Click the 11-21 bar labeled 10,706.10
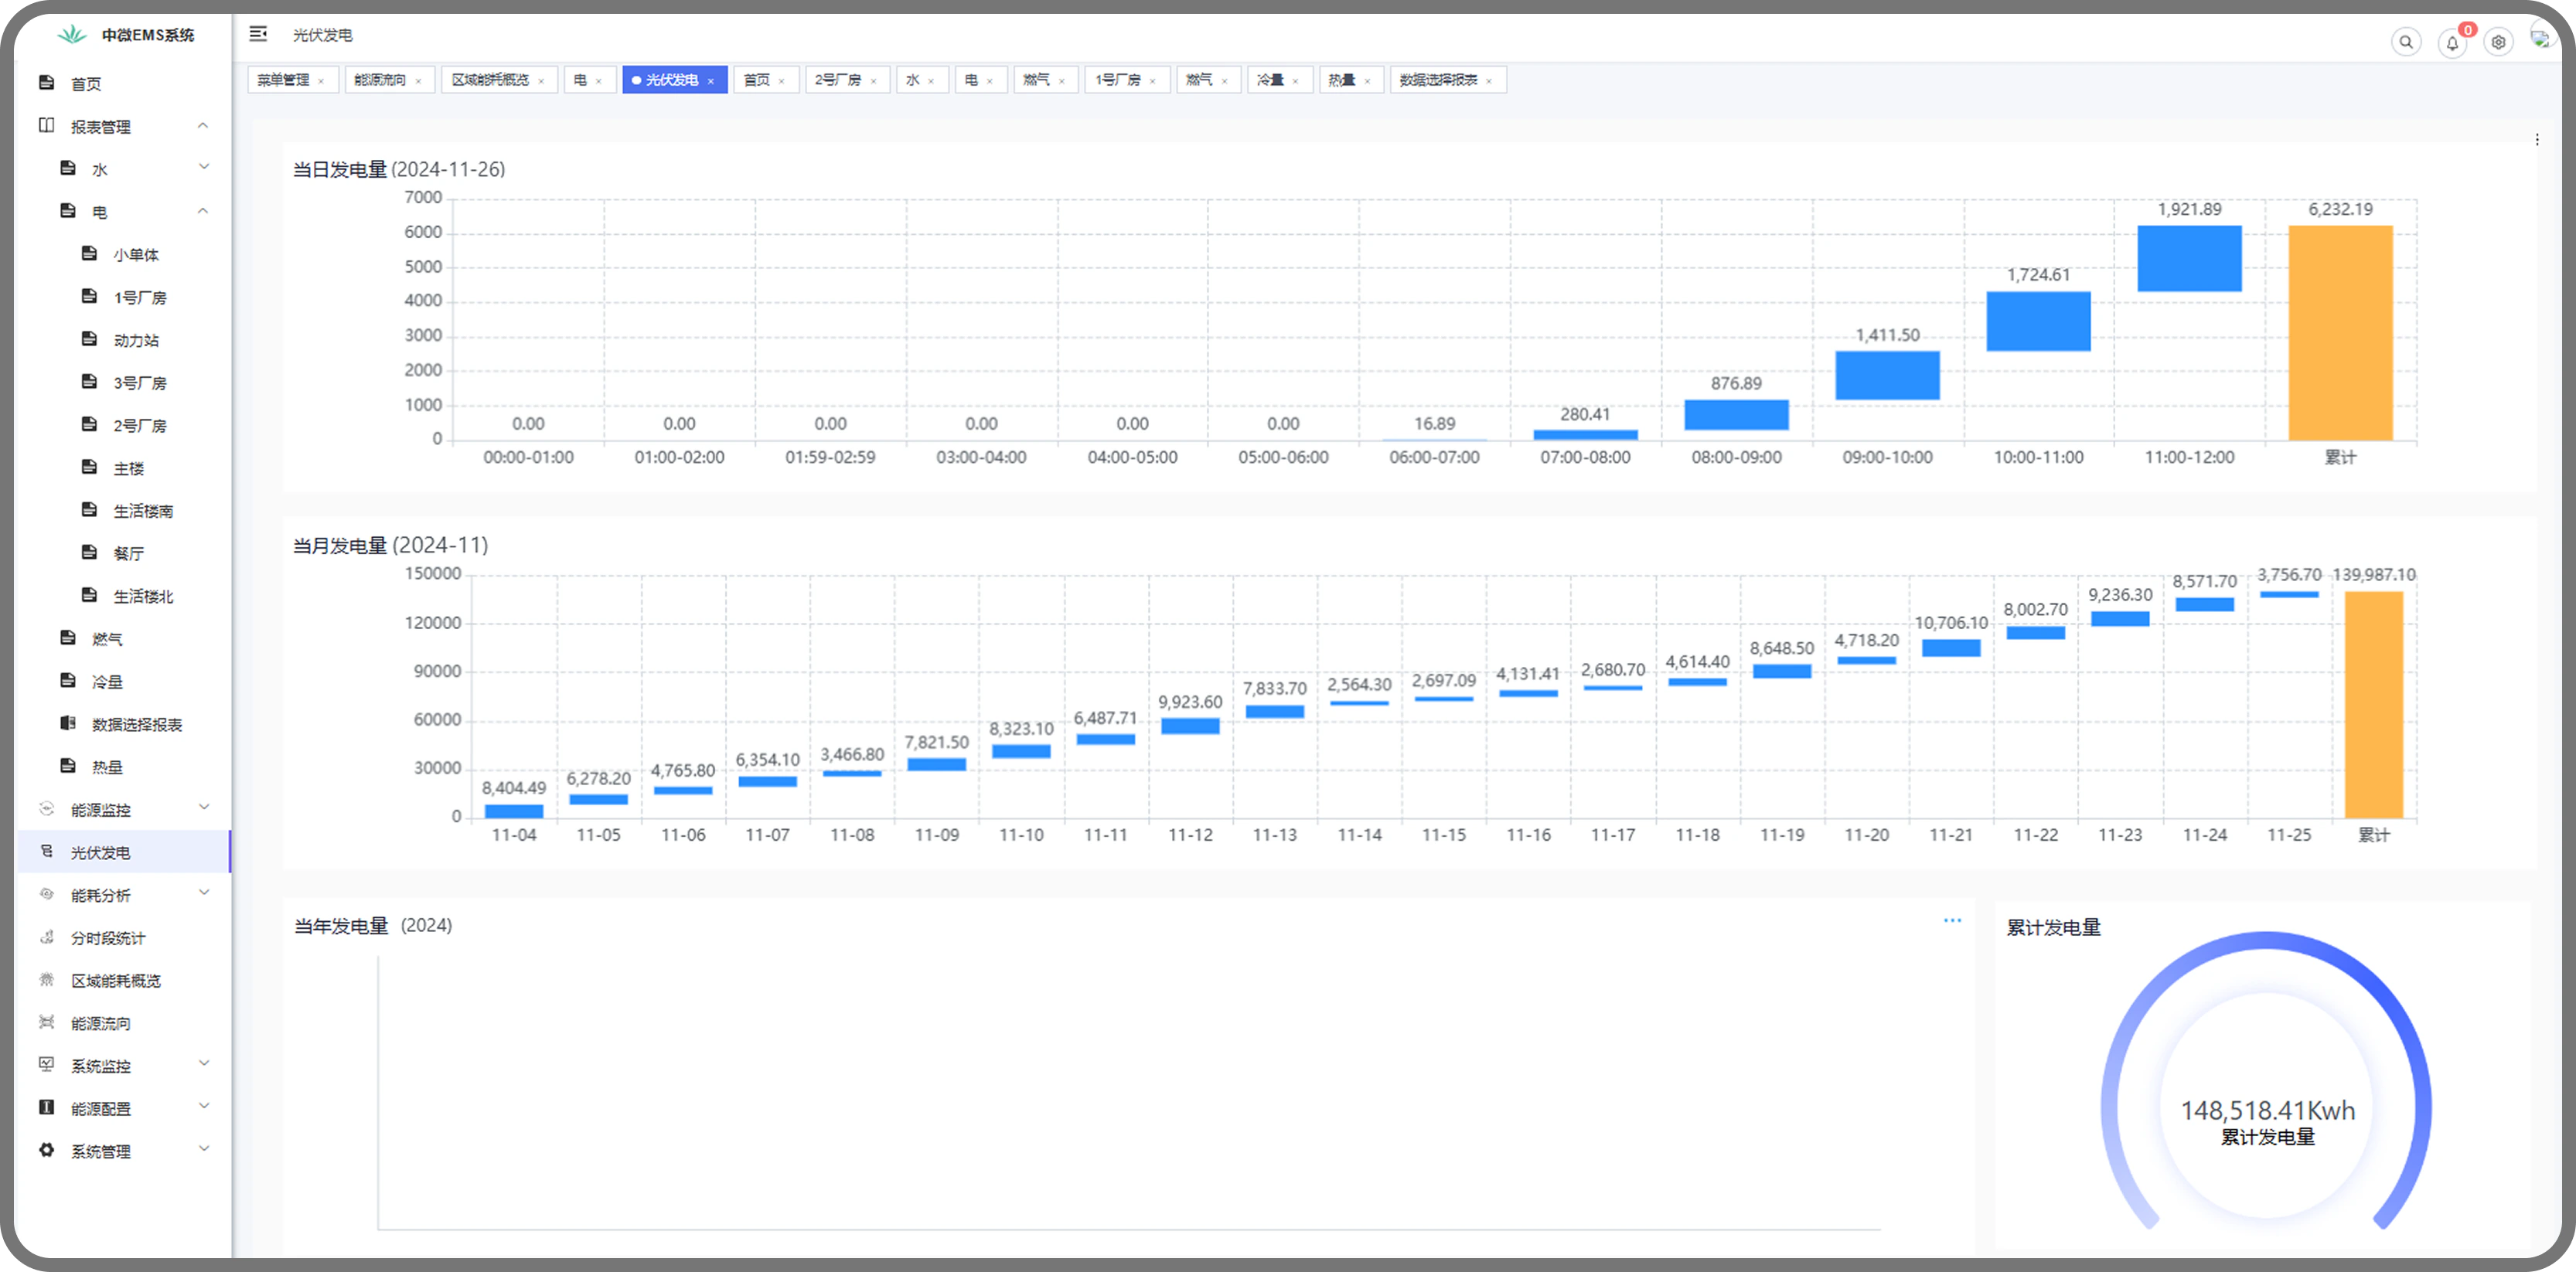 [1951, 648]
